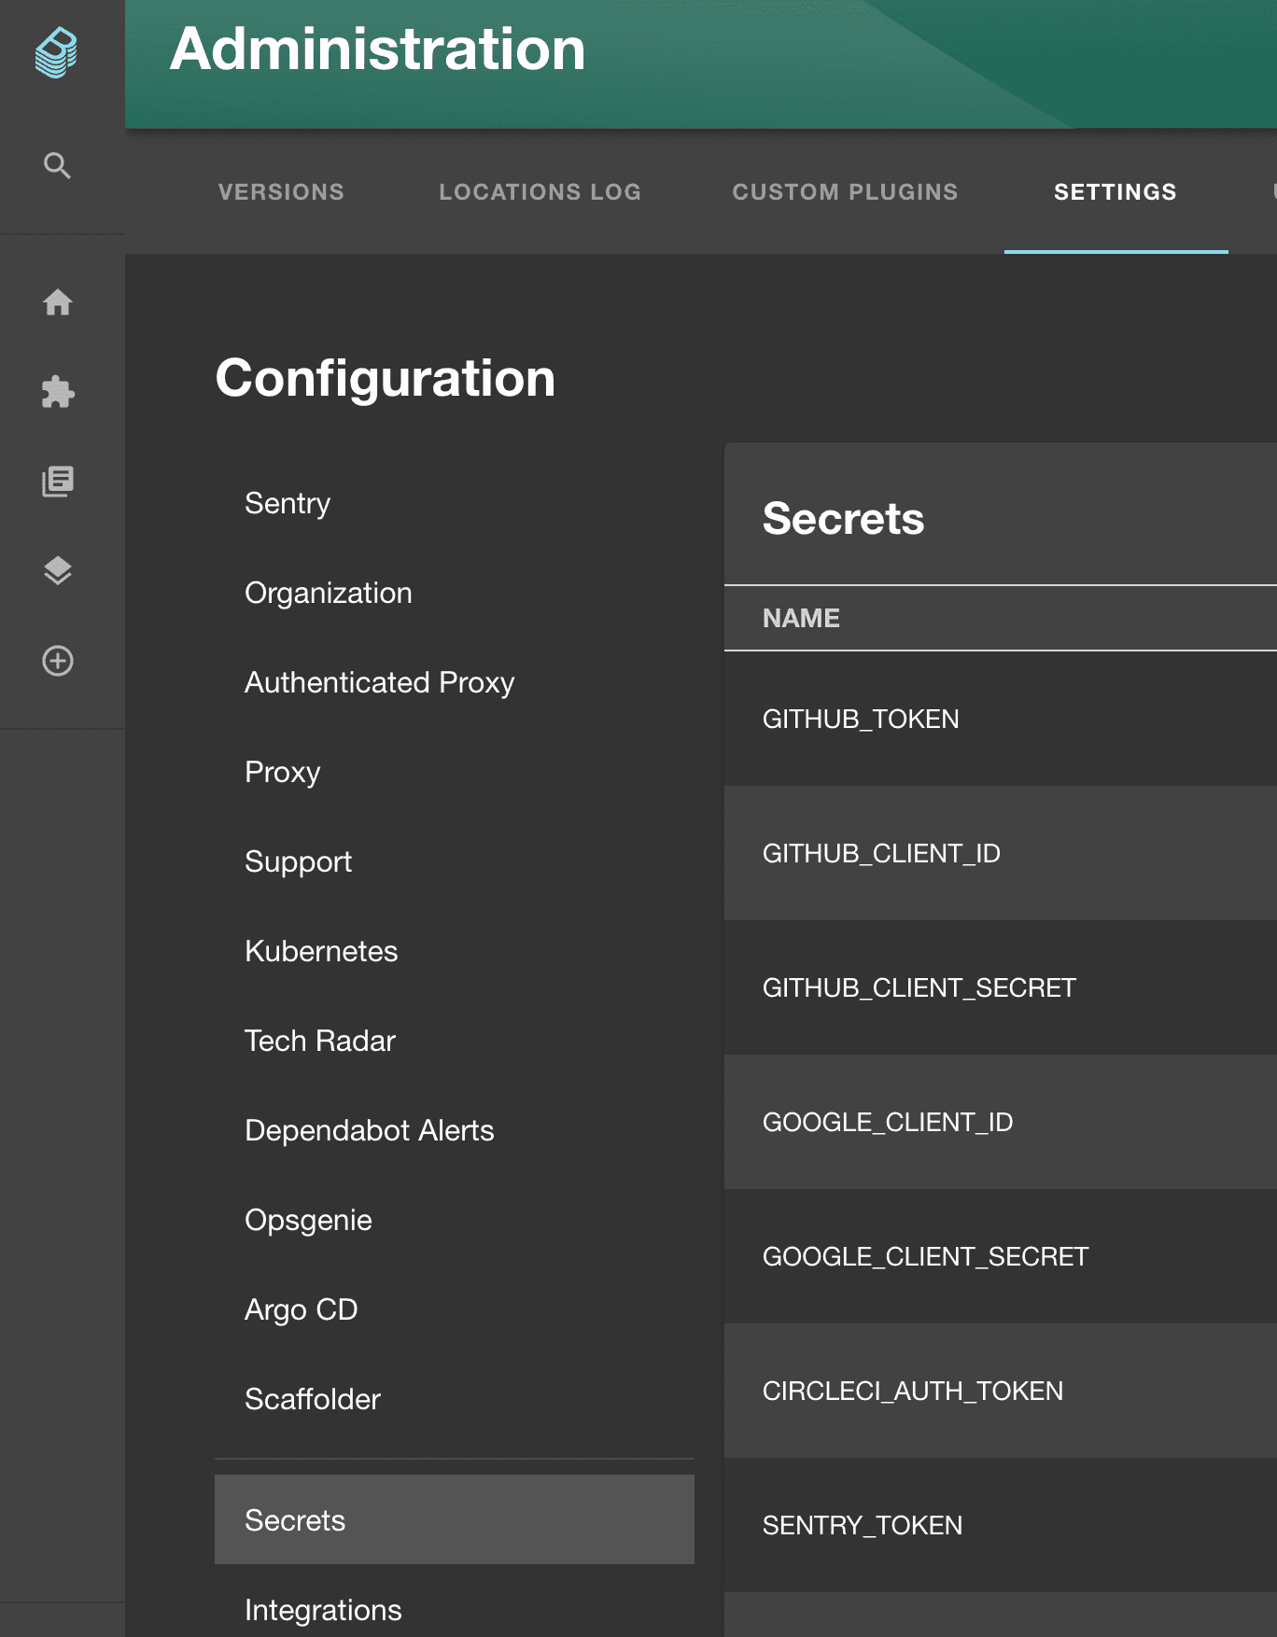The height and width of the screenshot is (1637, 1277).
Task: Click the Create plus-circle icon
Action: click(58, 661)
